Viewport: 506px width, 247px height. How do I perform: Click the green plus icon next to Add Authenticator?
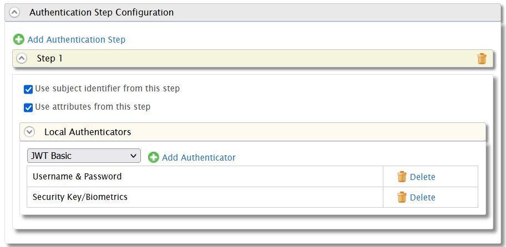(x=153, y=157)
